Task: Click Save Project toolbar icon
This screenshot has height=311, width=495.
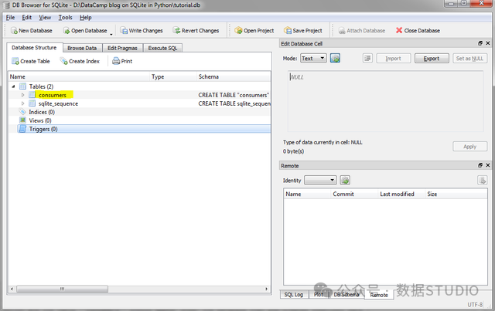Action: pos(288,31)
